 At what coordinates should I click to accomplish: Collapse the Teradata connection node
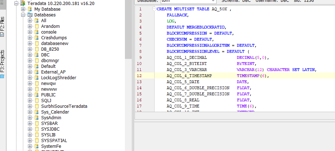[16, 3]
